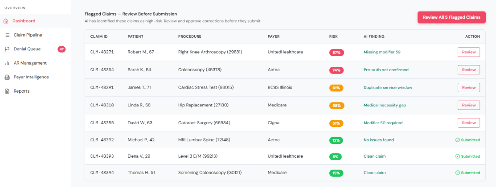496x187 pixels.
Task: Navigate to Reports
Action: pos(36,91)
